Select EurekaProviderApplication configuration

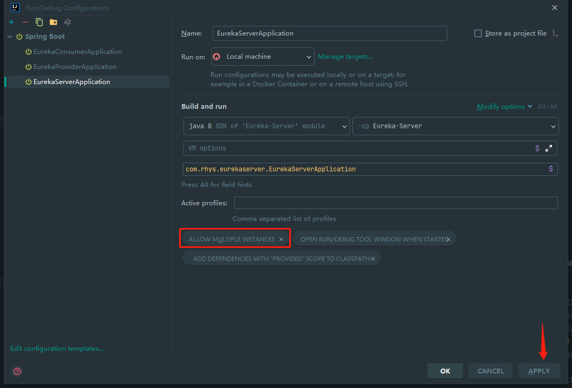point(75,67)
